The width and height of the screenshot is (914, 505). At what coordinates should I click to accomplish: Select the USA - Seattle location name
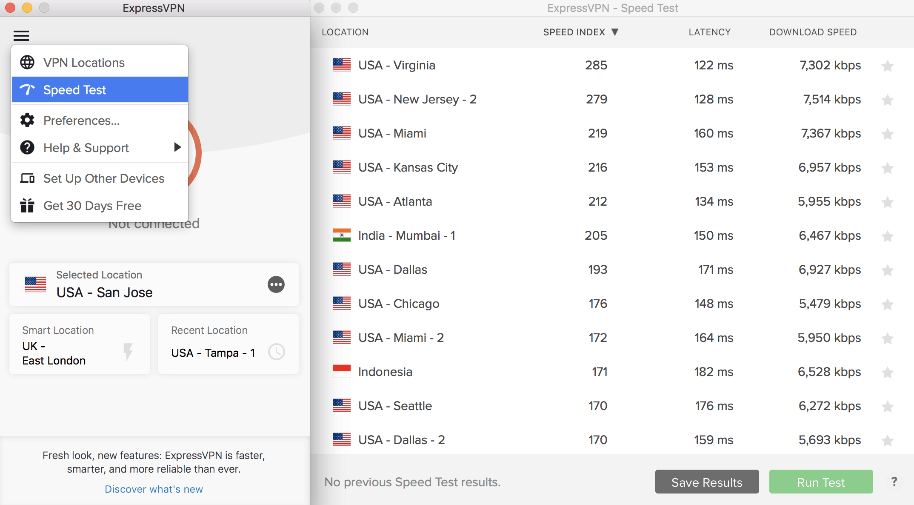click(x=395, y=405)
